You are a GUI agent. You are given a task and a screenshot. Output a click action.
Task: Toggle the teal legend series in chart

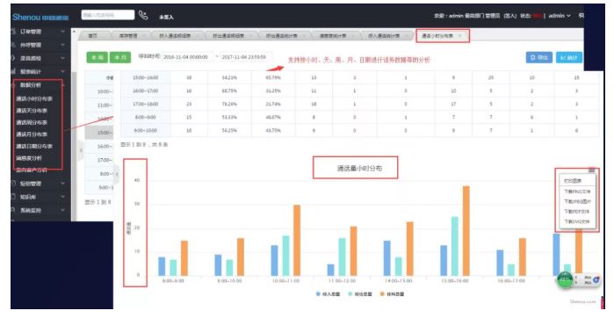(x=360, y=293)
